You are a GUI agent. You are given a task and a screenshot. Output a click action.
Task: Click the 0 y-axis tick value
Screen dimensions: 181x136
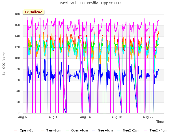[19, 113]
